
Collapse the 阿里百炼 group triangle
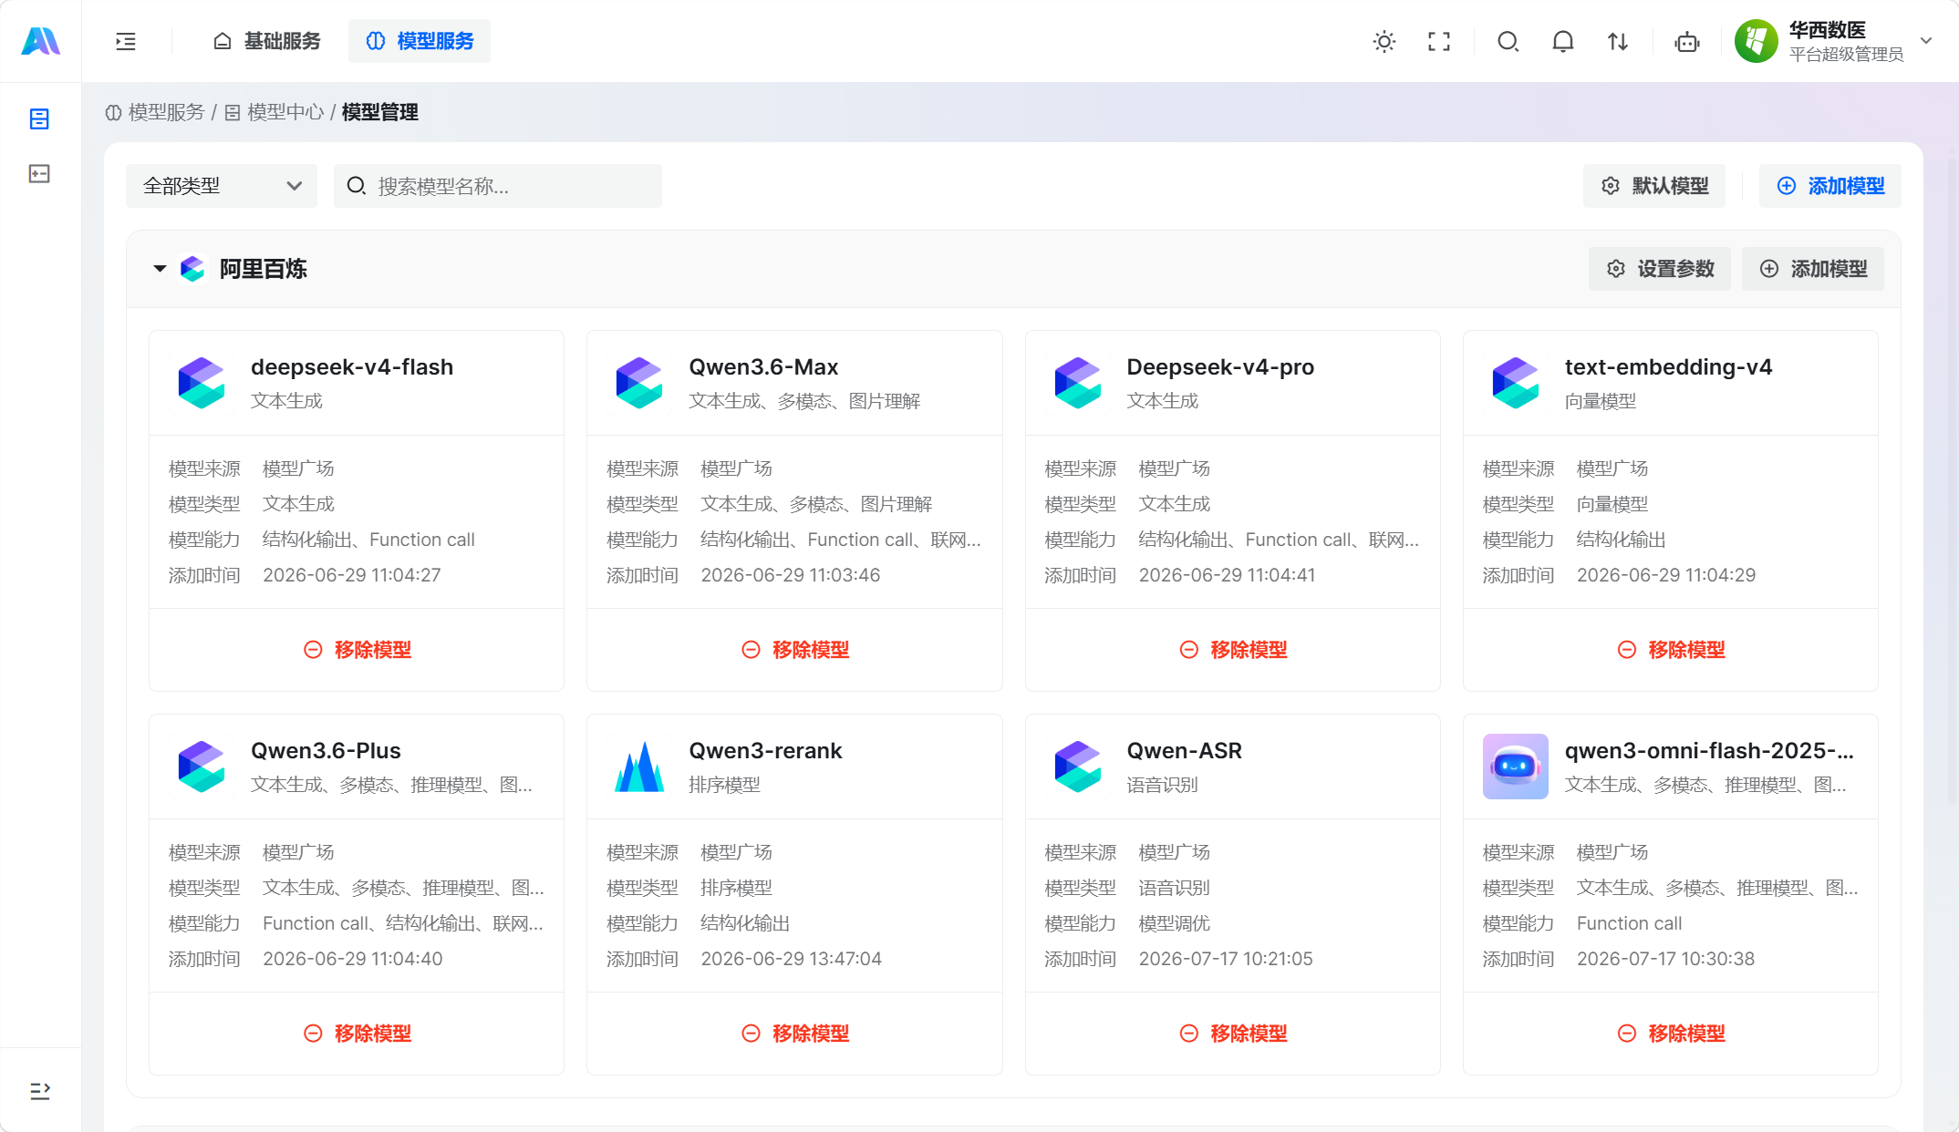pyautogui.click(x=160, y=269)
